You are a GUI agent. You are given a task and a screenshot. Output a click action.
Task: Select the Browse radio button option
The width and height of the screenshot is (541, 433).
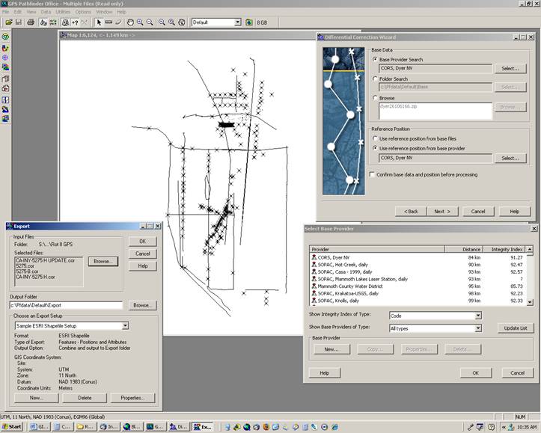point(375,98)
